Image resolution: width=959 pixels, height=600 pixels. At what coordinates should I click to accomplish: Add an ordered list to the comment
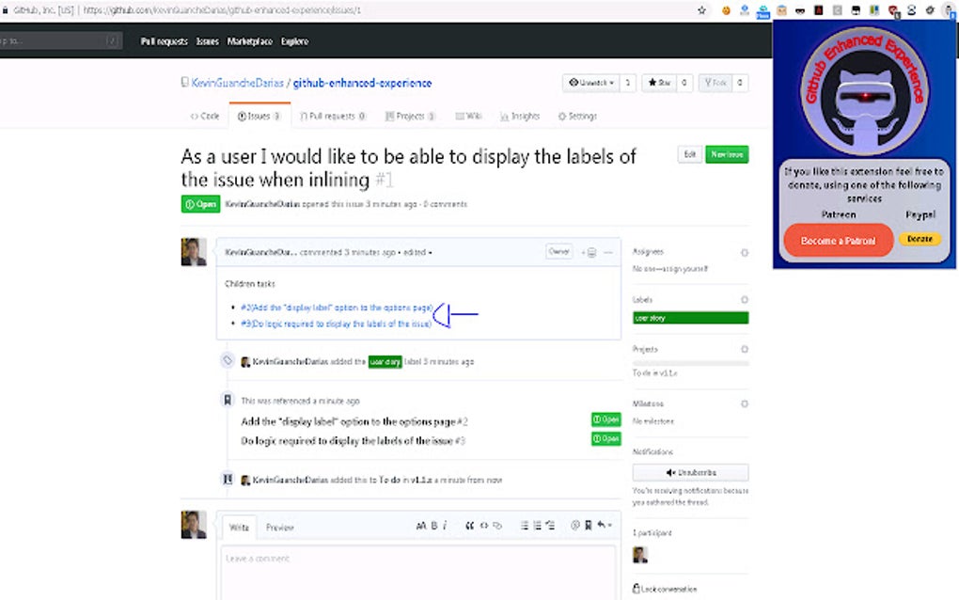[537, 526]
